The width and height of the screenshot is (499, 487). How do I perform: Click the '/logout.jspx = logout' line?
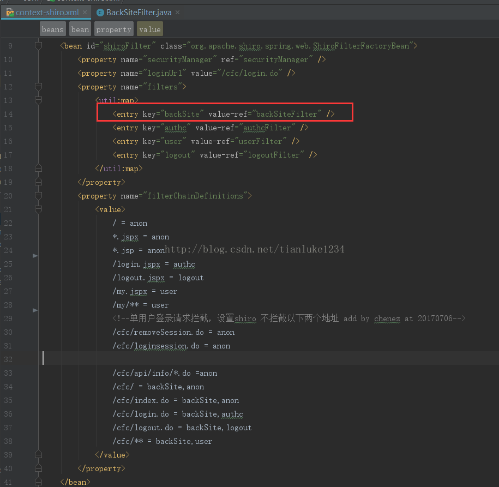click(158, 278)
